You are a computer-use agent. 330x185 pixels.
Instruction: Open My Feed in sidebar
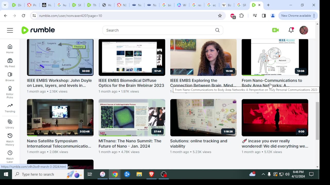(x=10, y=63)
